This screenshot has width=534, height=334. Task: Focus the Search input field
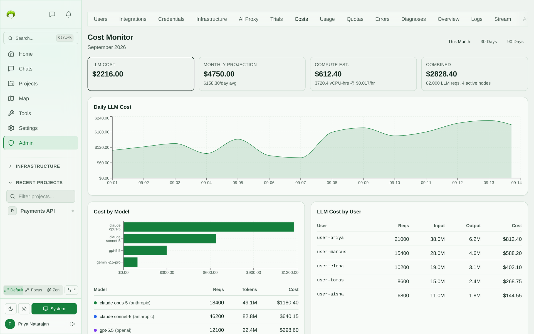click(x=41, y=38)
